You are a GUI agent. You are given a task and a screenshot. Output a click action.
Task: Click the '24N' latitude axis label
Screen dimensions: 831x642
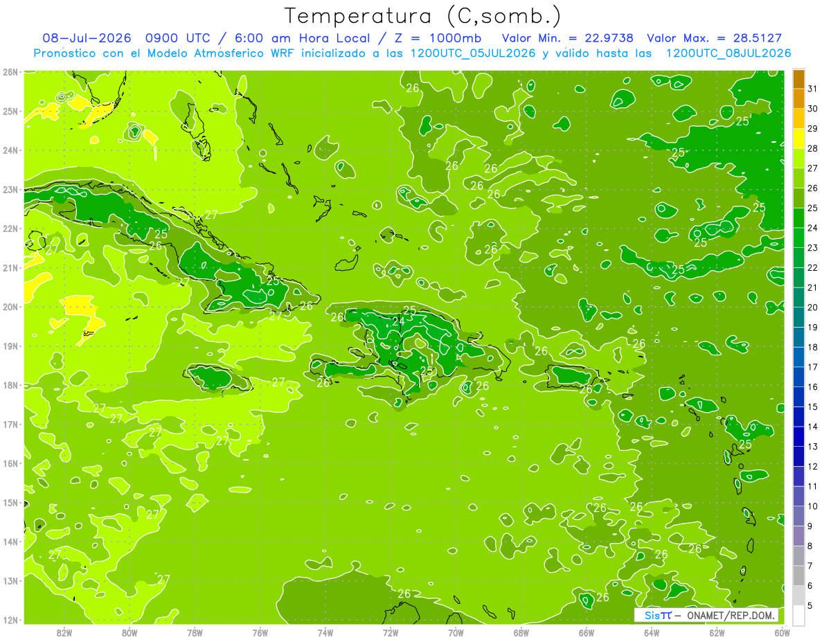point(11,150)
